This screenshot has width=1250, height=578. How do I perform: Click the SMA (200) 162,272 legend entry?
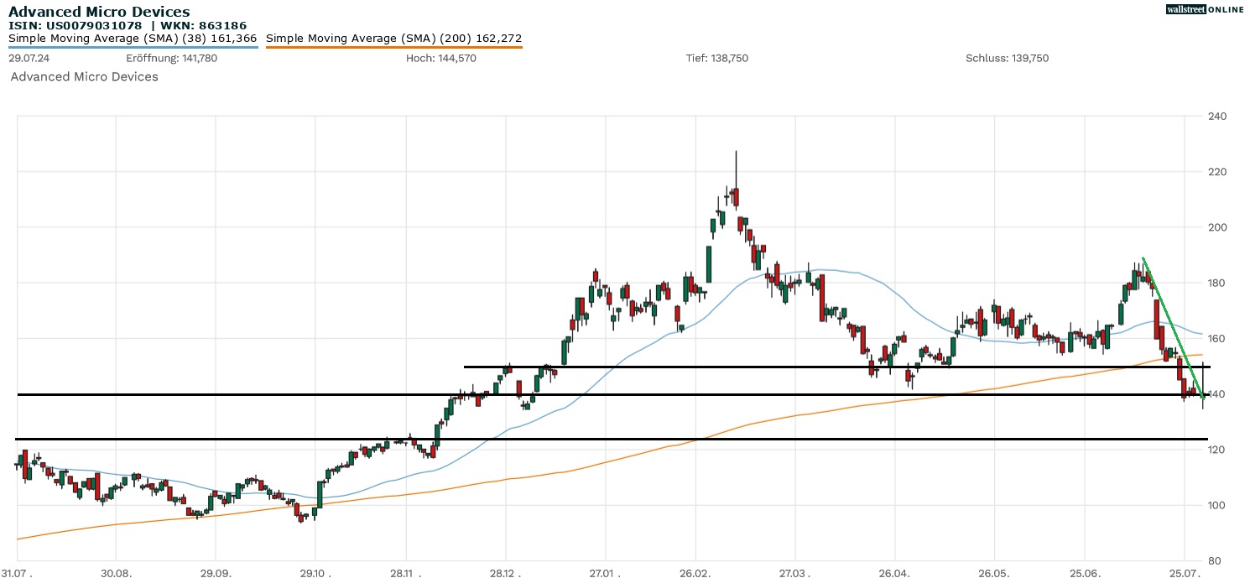[x=393, y=38]
